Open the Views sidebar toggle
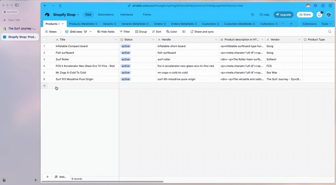The height and width of the screenshot is (185, 336). click(x=51, y=32)
